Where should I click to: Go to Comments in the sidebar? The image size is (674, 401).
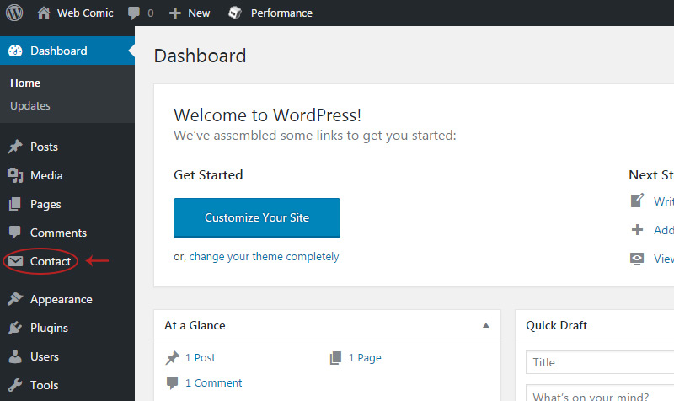tap(58, 233)
